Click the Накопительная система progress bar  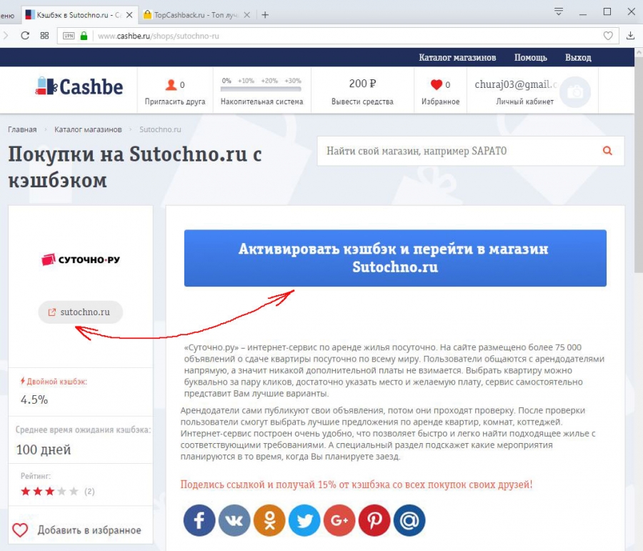pos(261,89)
